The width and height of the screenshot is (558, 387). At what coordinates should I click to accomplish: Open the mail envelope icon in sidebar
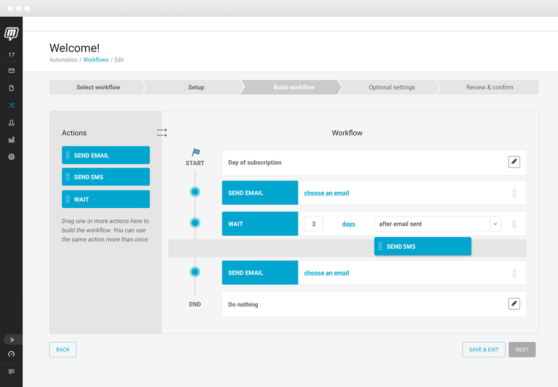11,71
